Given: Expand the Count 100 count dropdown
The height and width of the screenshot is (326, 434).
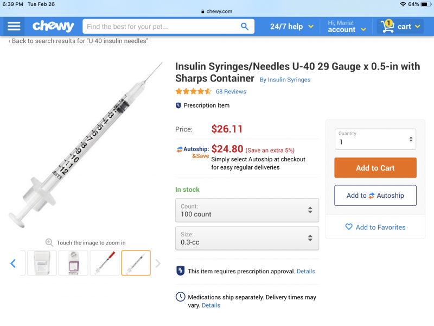Looking at the screenshot, I should [247, 210].
